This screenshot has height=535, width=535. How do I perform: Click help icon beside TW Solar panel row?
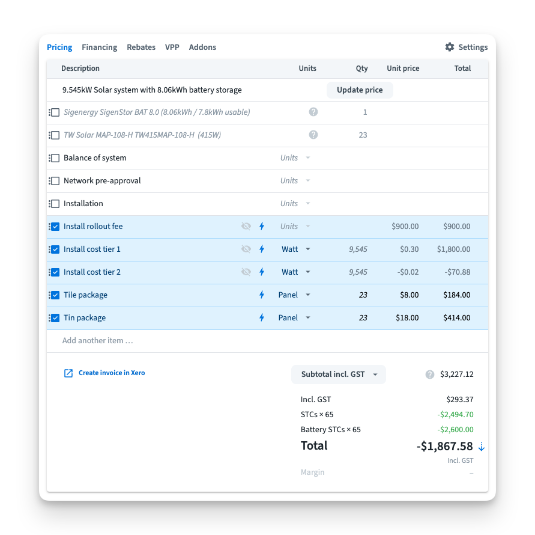click(313, 135)
